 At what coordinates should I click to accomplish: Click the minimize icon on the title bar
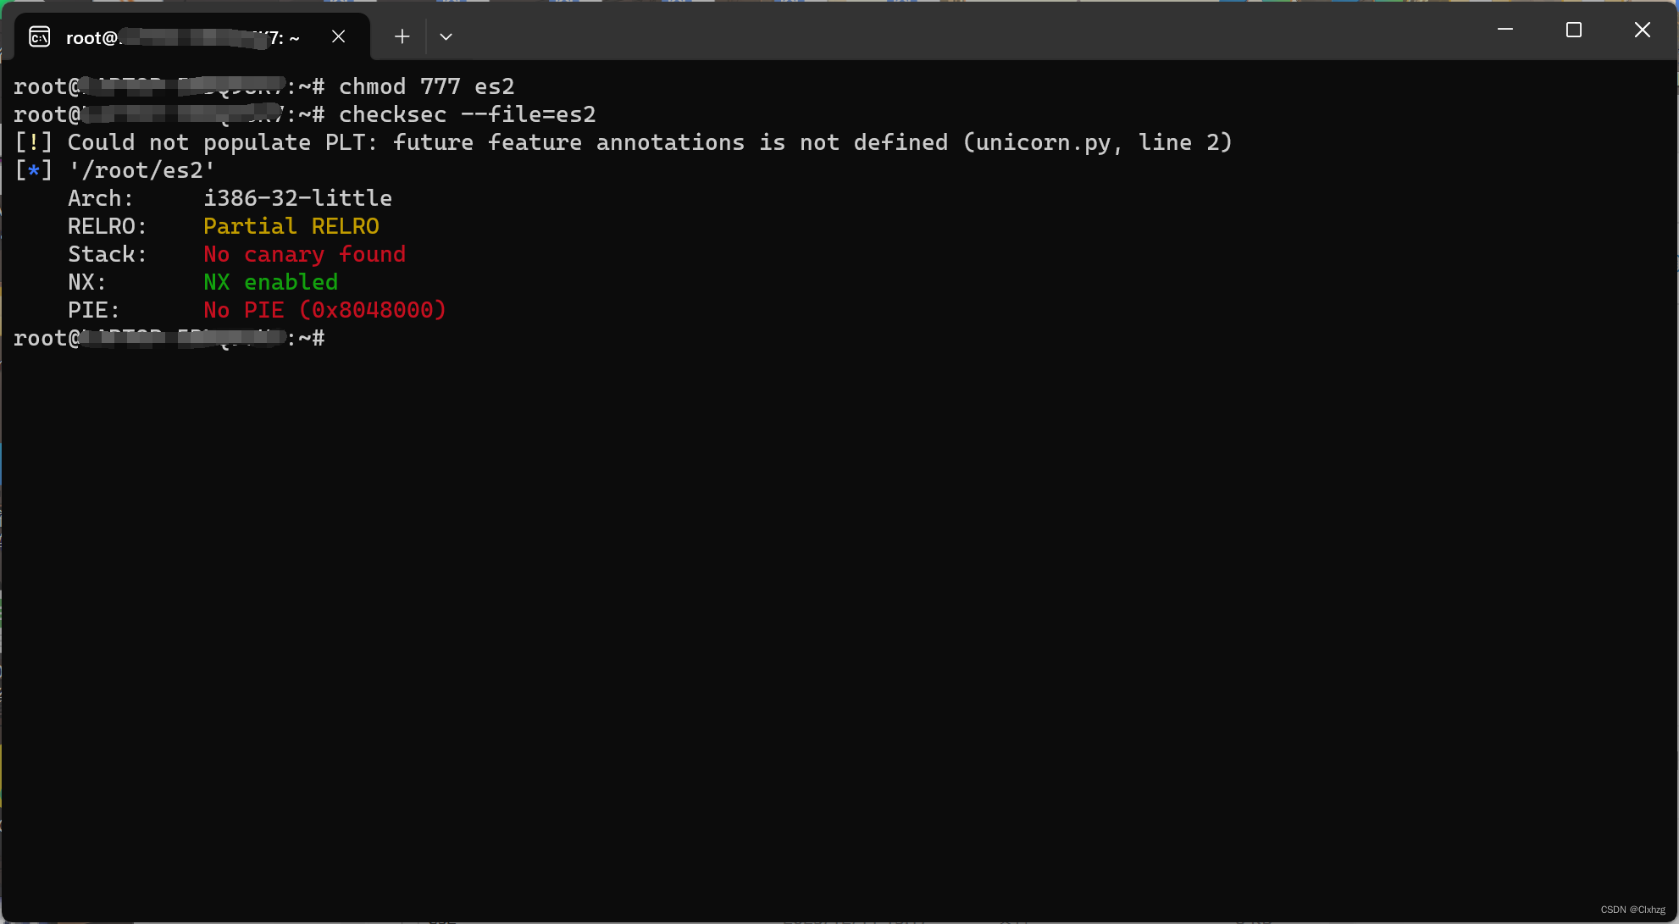click(1504, 29)
